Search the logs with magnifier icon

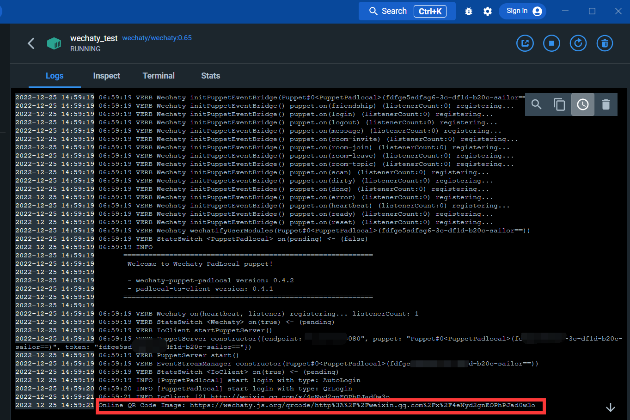point(537,104)
